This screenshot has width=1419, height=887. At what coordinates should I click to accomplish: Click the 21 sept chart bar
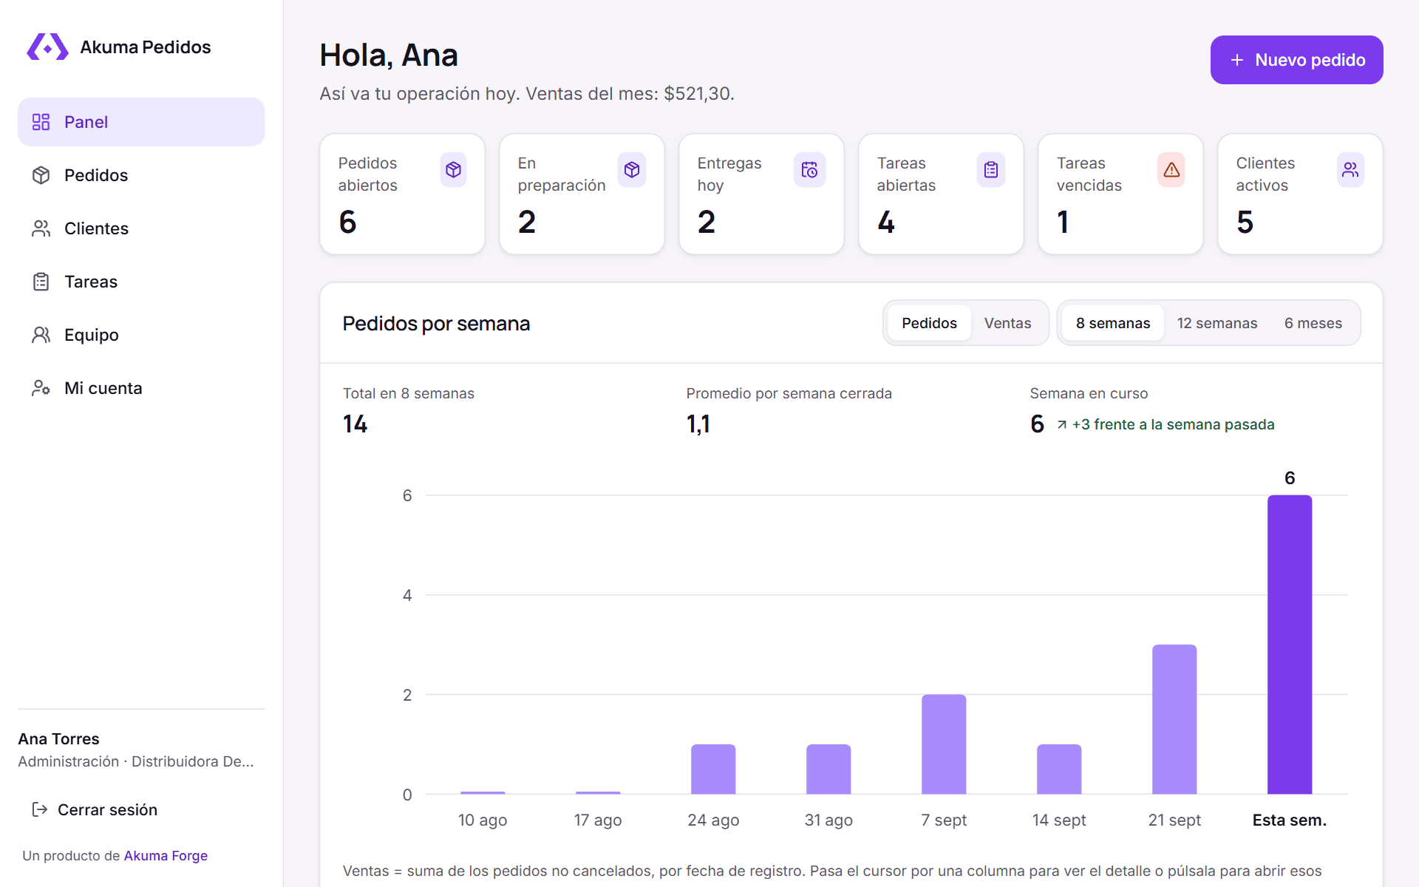1174,719
